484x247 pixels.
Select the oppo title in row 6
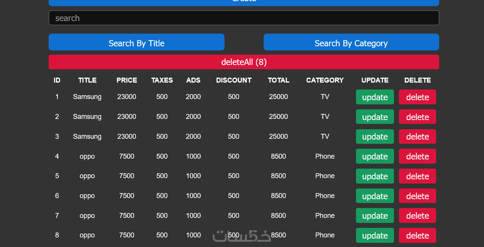tap(87, 196)
